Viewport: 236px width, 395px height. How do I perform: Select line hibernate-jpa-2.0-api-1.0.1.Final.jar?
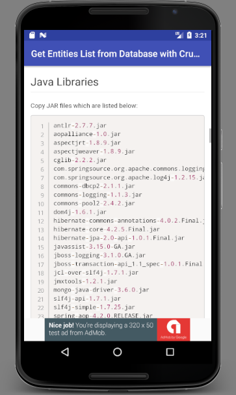119,238
